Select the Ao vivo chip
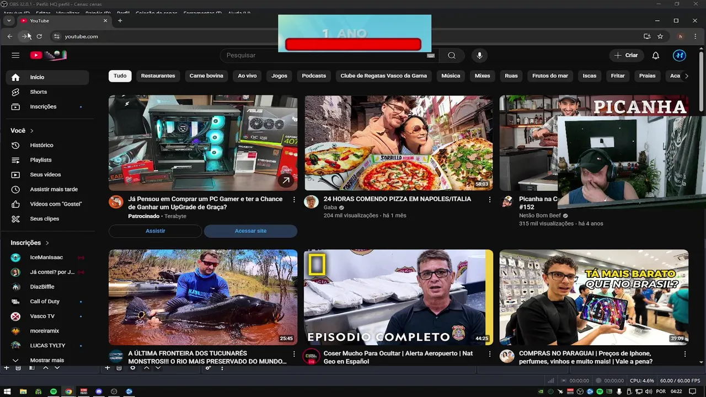The width and height of the screenshot is (706, 397). point(247,76)
